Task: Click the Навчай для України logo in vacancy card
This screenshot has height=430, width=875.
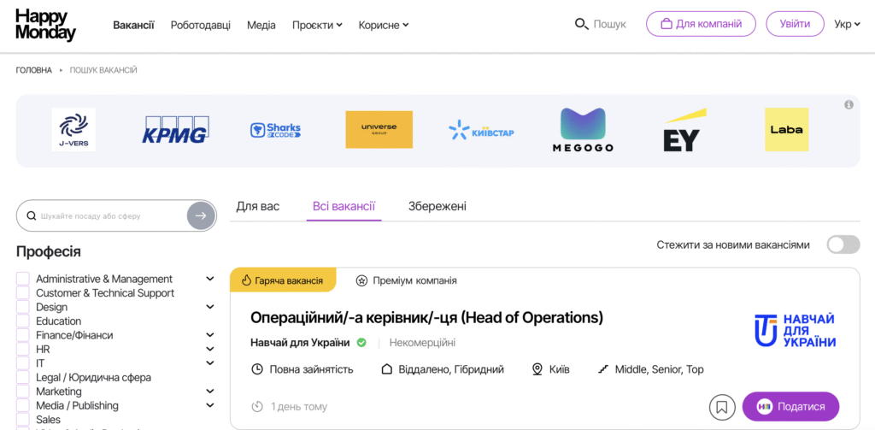Action: pyautogui.click(x=796, y=330)
